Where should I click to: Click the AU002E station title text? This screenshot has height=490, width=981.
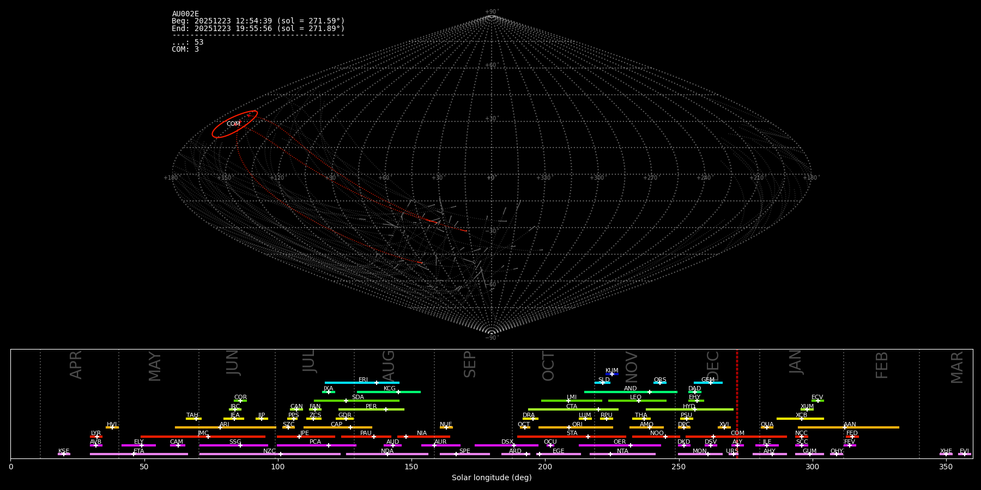pos(185,14)
